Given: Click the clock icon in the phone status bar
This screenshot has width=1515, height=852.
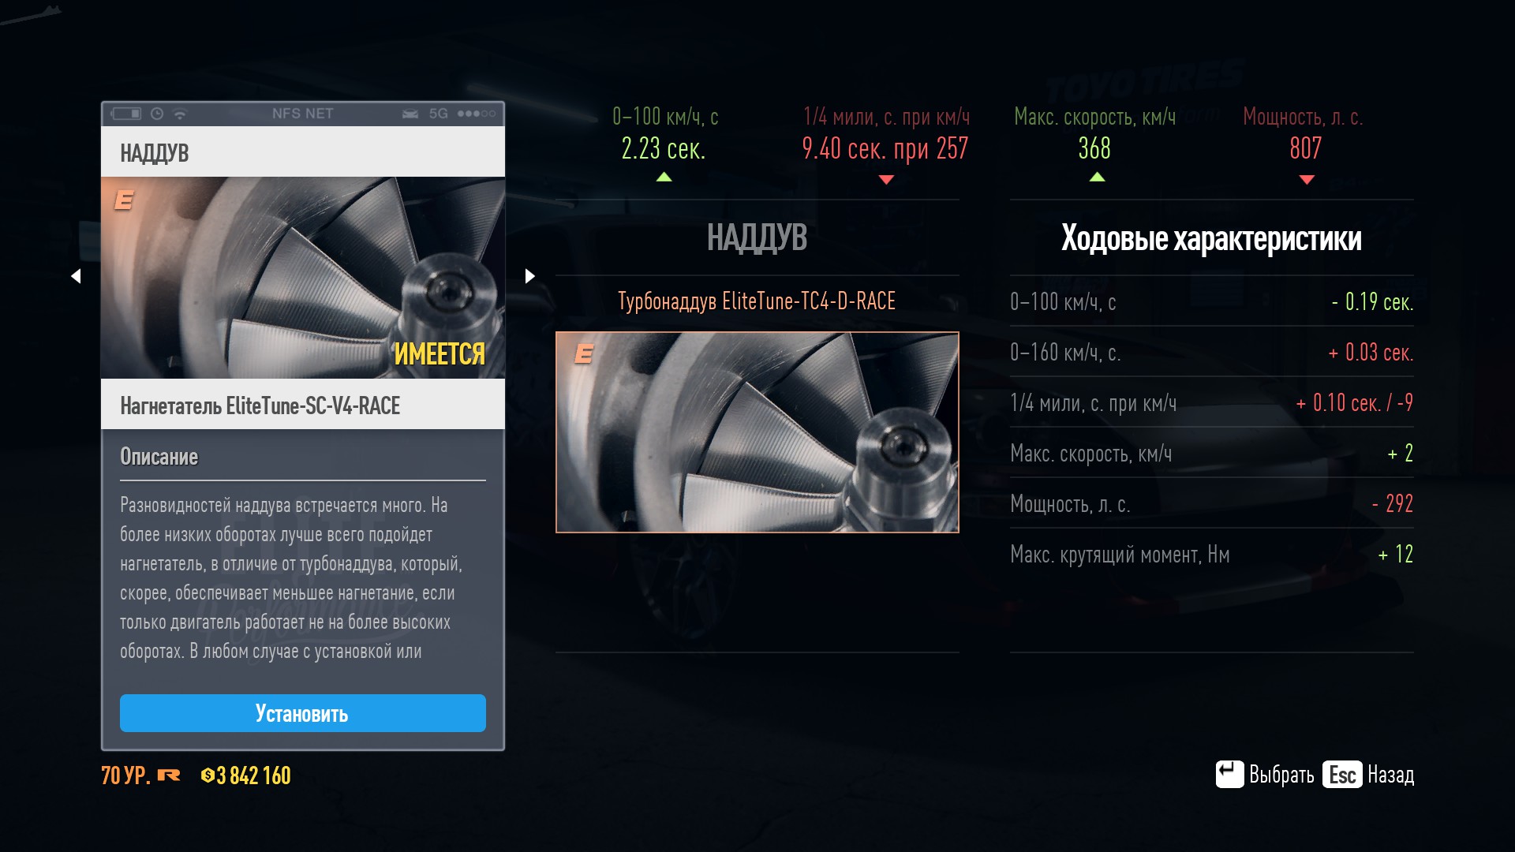Looking at the screenshot, I should click(x=157, y=114).
